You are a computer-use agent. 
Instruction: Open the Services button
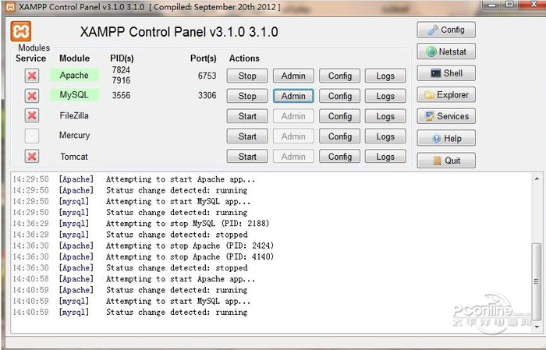[446, 116]
